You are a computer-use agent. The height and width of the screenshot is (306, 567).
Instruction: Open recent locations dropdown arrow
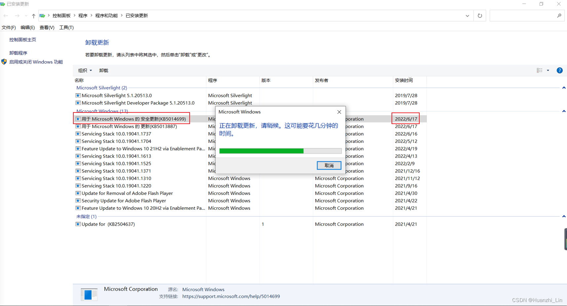coord(26,16)
